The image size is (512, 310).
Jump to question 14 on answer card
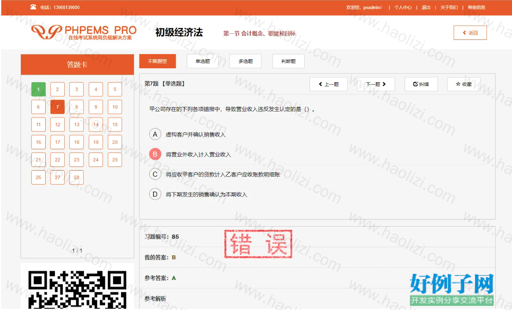96,125
